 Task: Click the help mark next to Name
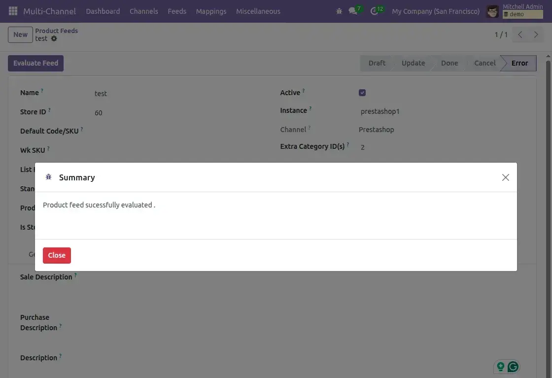[42, 91]
